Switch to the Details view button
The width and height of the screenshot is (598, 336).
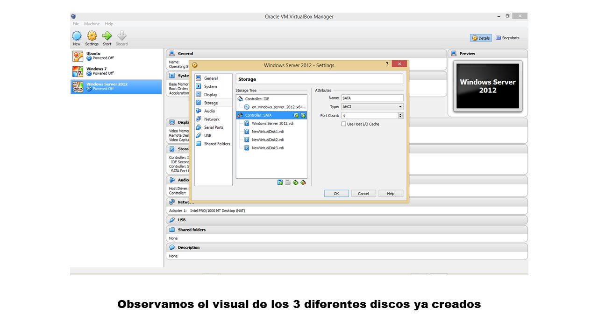481,38
